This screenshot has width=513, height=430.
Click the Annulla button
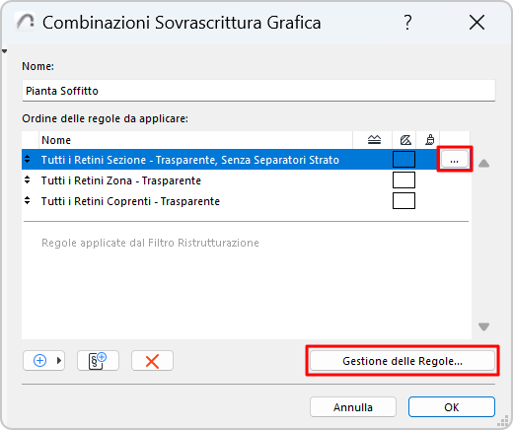353,407
